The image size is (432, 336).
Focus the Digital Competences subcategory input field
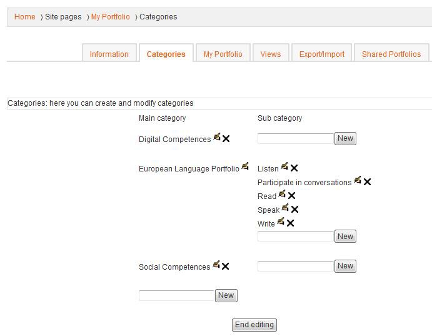[x=296, y=139]
